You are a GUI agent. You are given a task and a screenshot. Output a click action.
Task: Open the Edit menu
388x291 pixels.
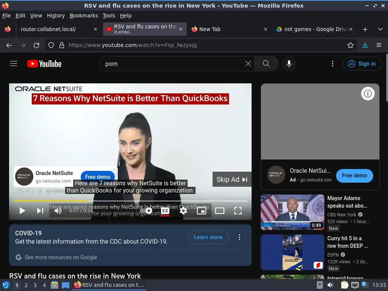coord(20,16)
